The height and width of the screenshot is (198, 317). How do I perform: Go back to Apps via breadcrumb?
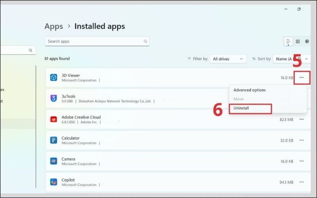[x=54, y=26]
